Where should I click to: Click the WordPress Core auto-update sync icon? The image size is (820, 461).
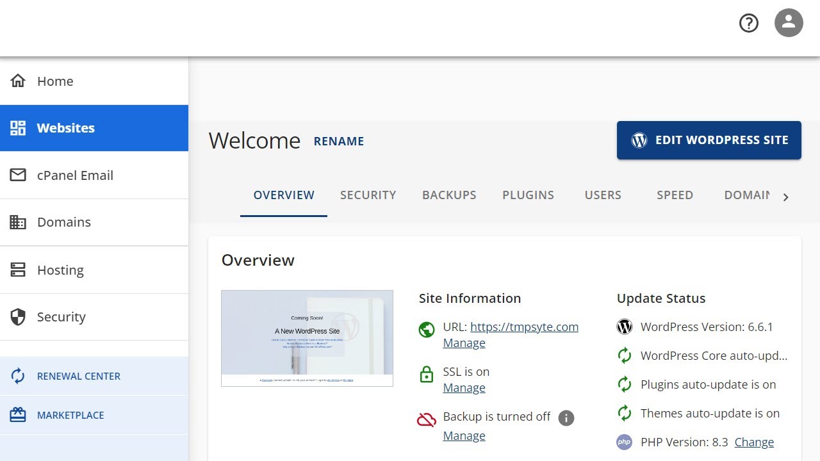[x=625, y=355]
